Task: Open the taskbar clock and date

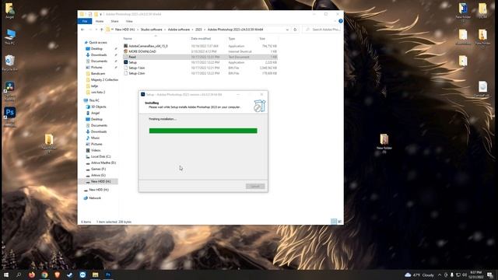Action: 475,275
